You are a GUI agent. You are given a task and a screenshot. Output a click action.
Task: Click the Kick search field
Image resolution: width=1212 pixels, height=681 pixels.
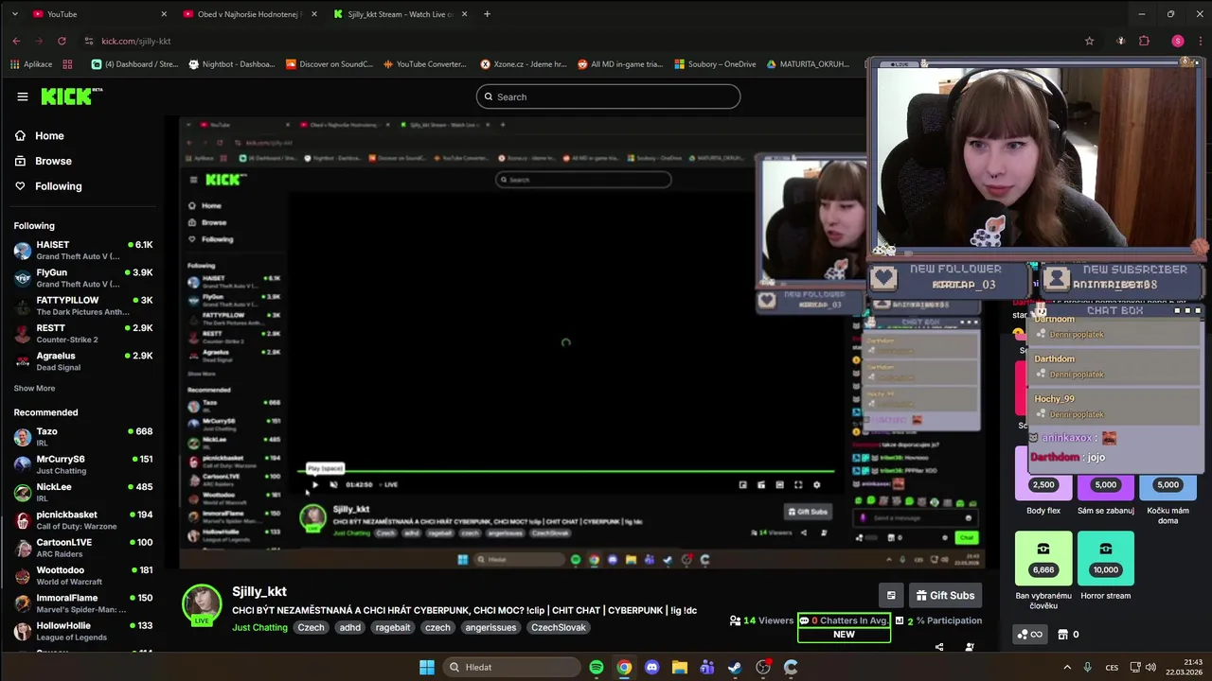(608, 96)
